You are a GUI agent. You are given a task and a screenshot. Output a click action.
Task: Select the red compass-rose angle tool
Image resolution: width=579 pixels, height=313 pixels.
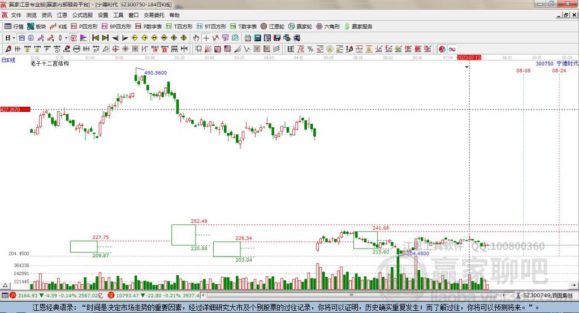click(x=125, y=49)
